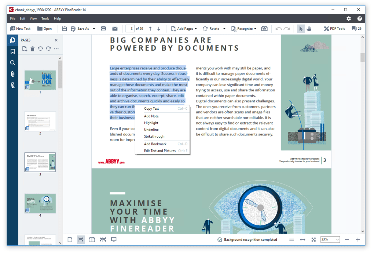The image size is (374, 254).
Task: Open the Attachments paperclip panel
Action: click(12, 74)
